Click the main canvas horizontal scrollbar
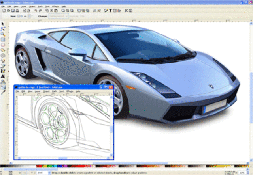The image size is (253, 175). tap(130, 163)
